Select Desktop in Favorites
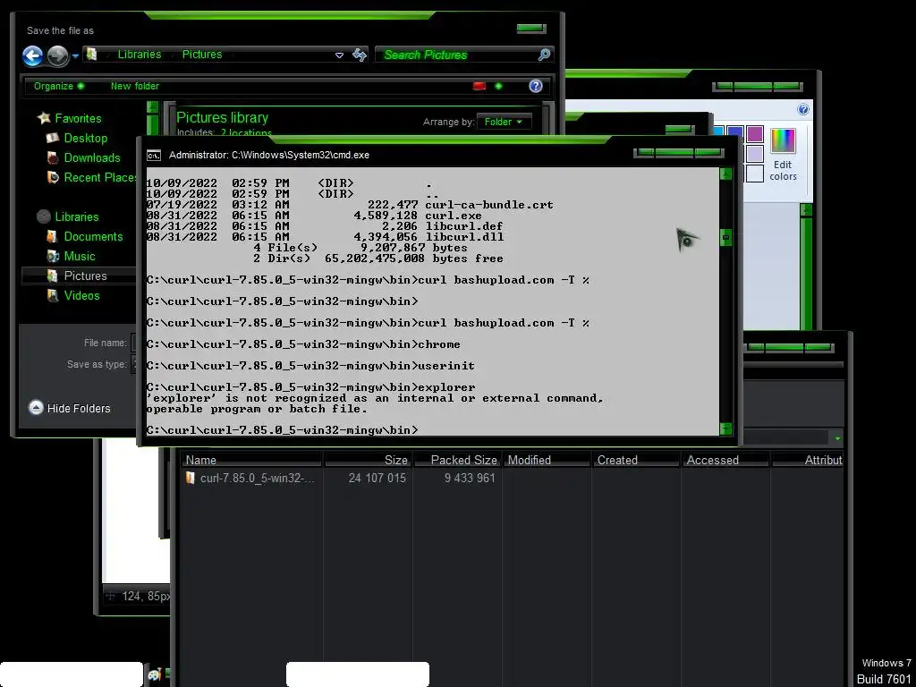Viewport: 916px width, 687px height. (85, 138)
